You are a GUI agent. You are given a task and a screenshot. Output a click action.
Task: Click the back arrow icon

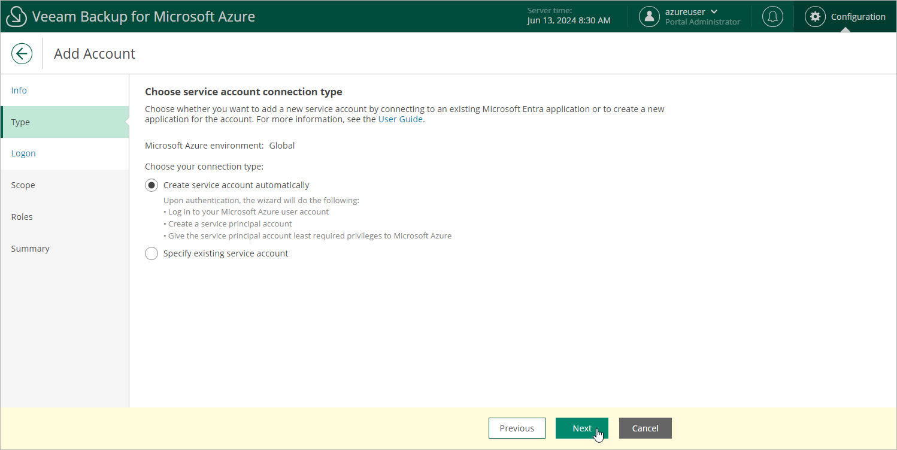click(22, 53)
